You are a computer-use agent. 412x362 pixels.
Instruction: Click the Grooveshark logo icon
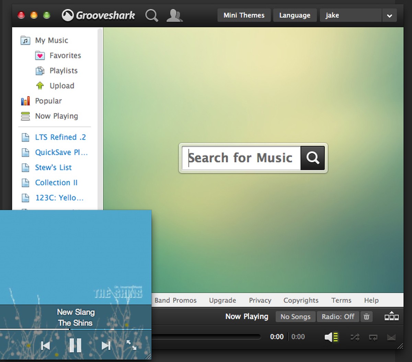tap(68, 15)
